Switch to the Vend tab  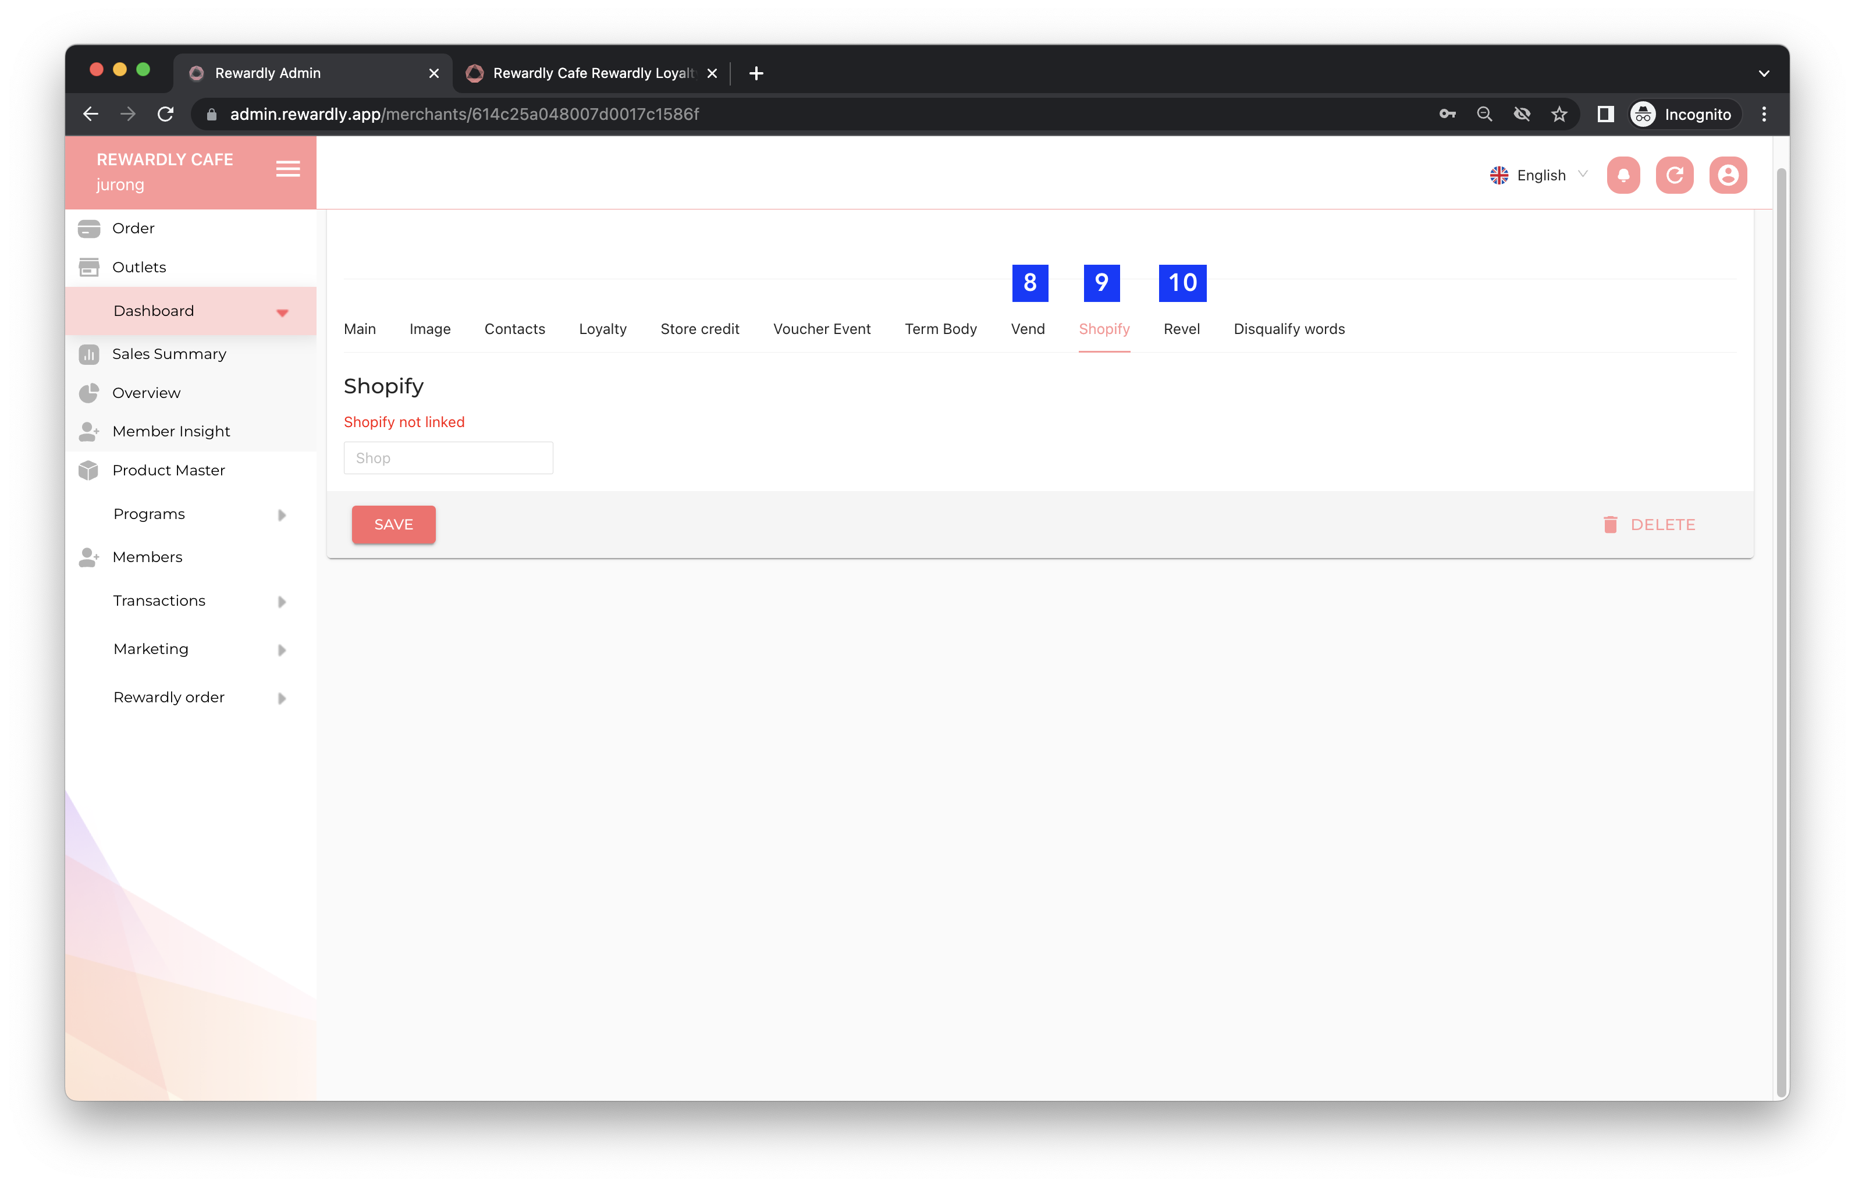pyautogui.click(x=1028, y=329)
